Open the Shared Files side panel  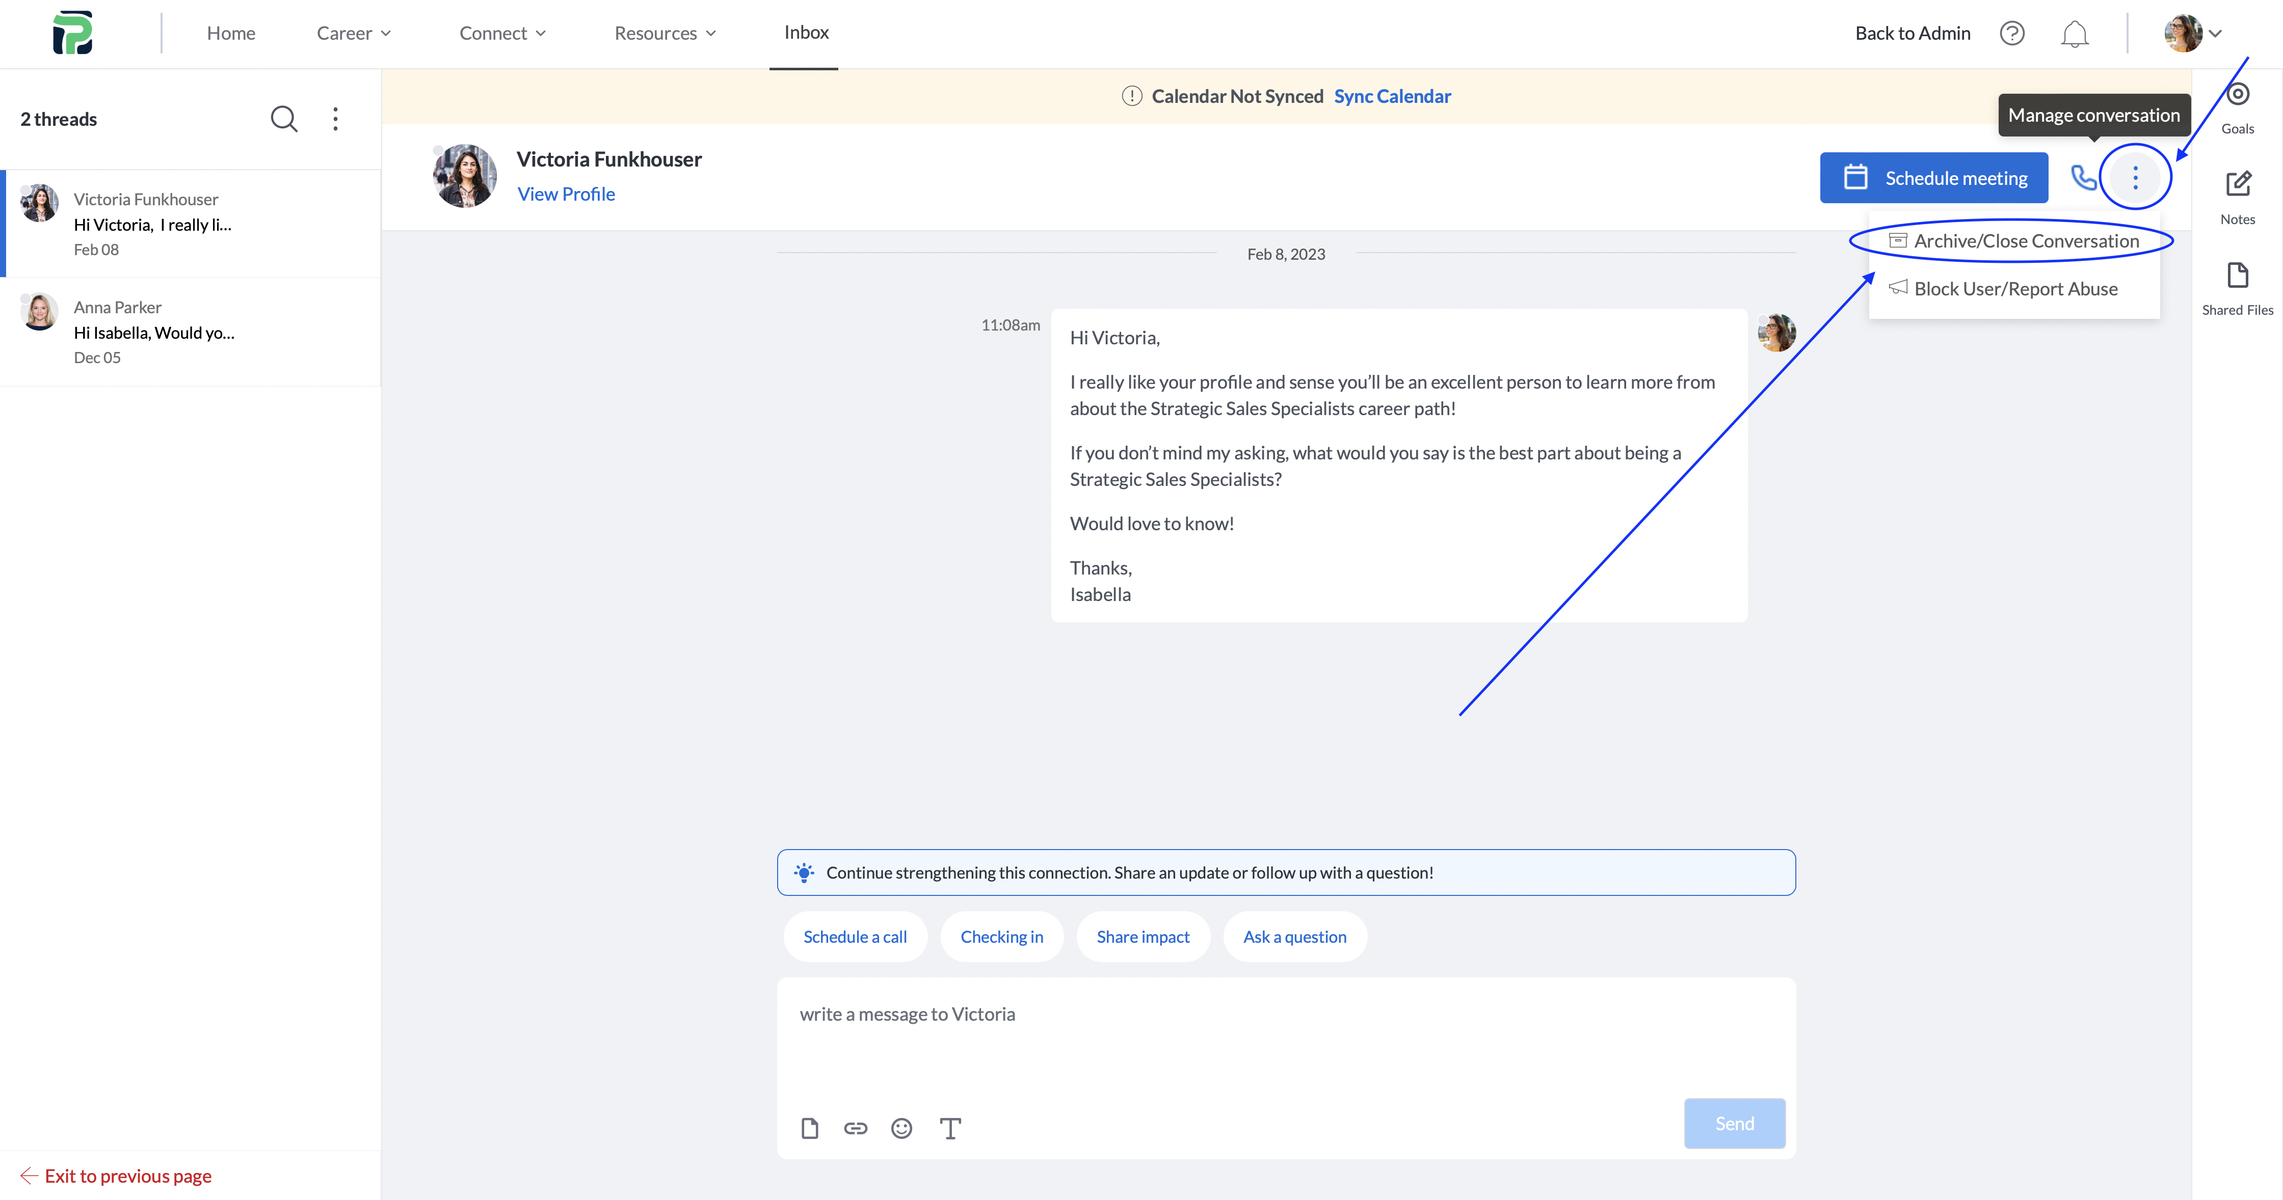[2237, 289]
